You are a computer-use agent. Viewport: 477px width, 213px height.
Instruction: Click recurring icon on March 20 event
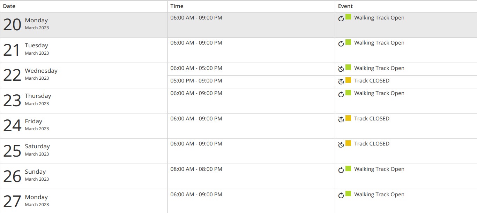click(x=341, y=18)
